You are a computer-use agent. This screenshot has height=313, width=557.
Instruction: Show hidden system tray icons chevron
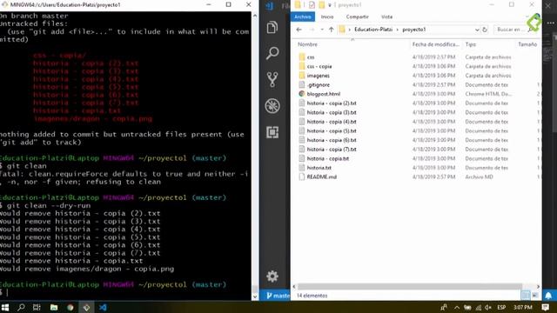click(x=457, y=307)
